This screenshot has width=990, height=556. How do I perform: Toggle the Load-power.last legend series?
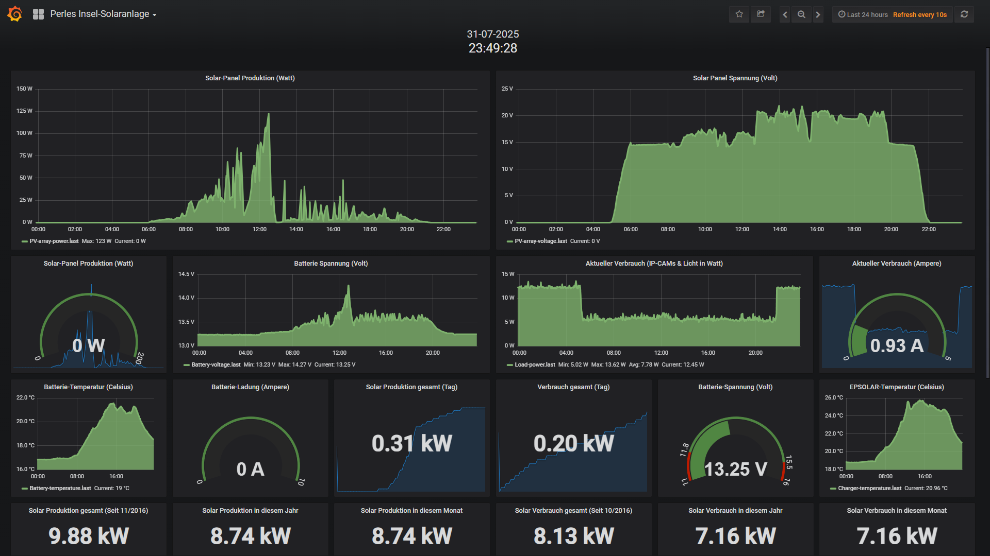click(x=535, y=365)
